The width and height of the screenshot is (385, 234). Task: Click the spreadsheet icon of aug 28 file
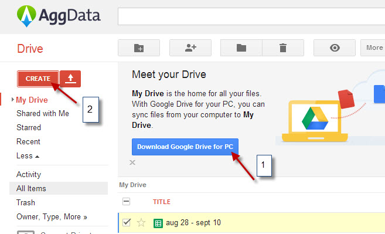pyautogui.click(x=158, y=223)
